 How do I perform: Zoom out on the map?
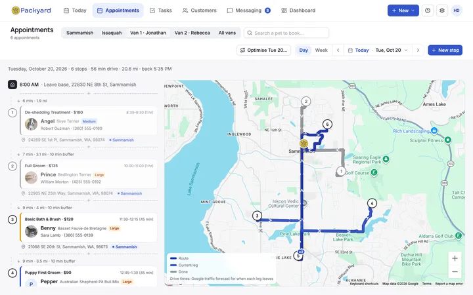coord(455,272)
